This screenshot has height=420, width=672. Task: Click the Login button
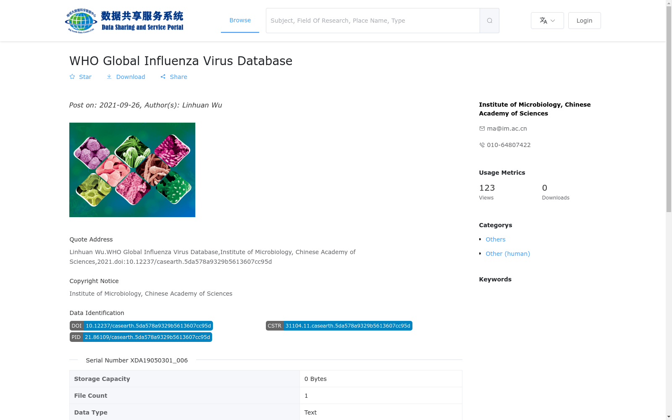pos(584,21)
